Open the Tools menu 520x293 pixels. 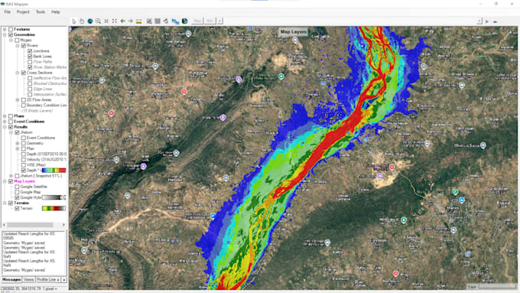(41, 12)
